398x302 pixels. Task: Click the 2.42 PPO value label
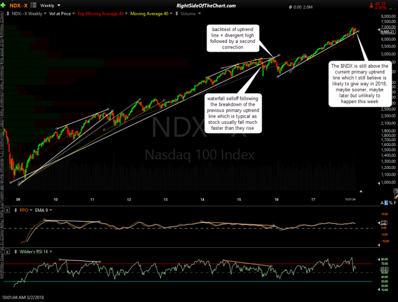point(384,224)
